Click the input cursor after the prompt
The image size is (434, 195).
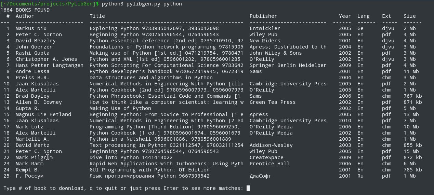point(248,188)
